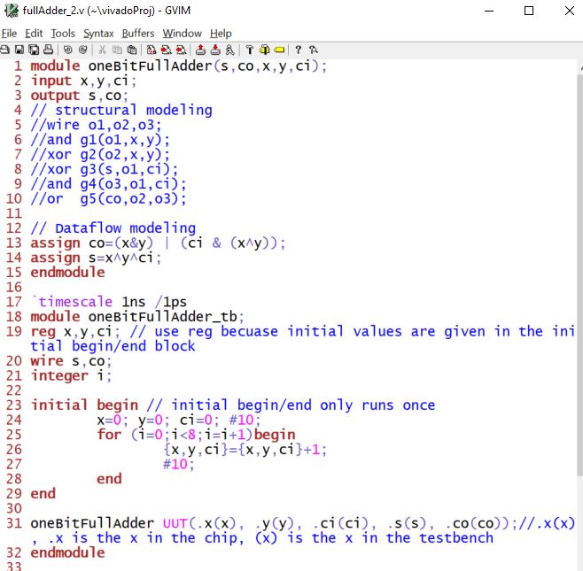The image size is (583, 571).
Task: Click the Save Session toolbar icon
Action: [215, 50]
